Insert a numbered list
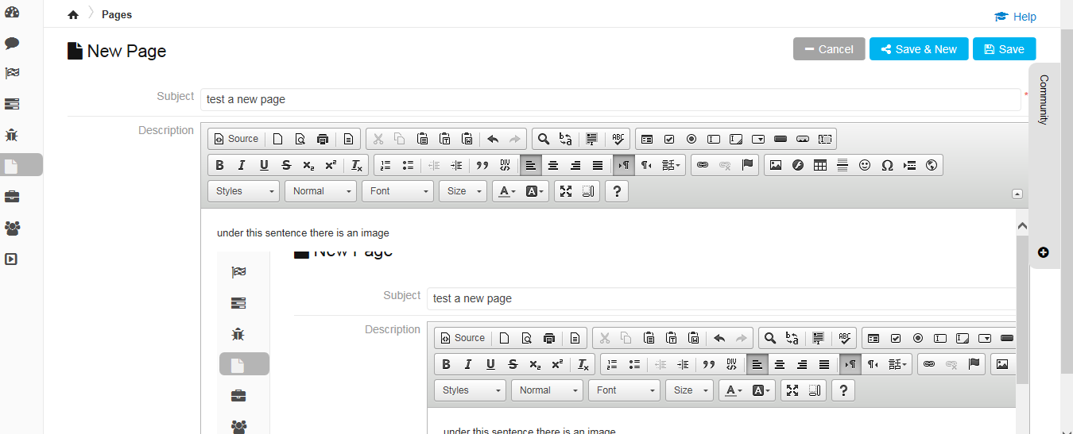1073x434 pixels. coord(385,165)
